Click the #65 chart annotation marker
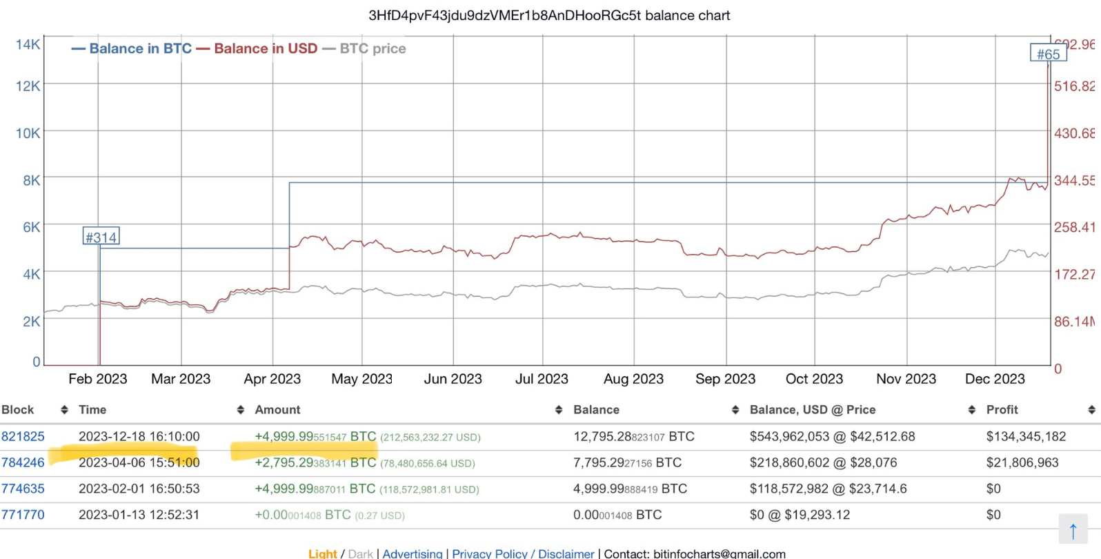 [1049, 54]
